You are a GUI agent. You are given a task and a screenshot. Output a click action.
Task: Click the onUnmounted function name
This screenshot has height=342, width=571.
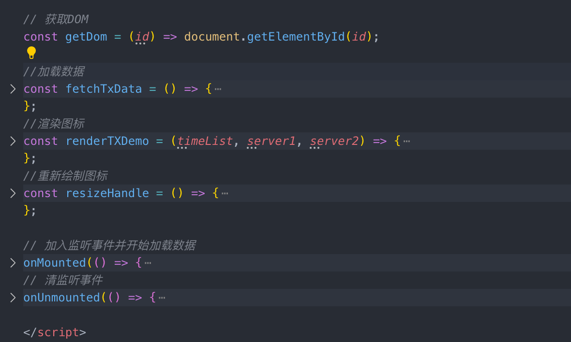click(x=61, y=298)
